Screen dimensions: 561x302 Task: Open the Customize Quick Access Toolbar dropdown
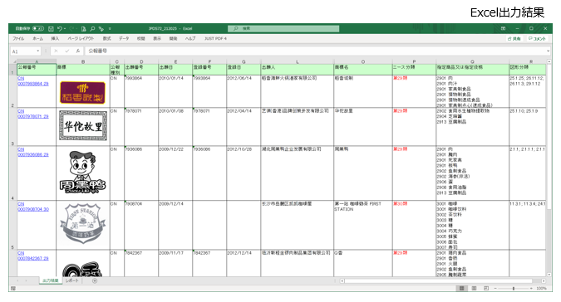coord(110,28)
